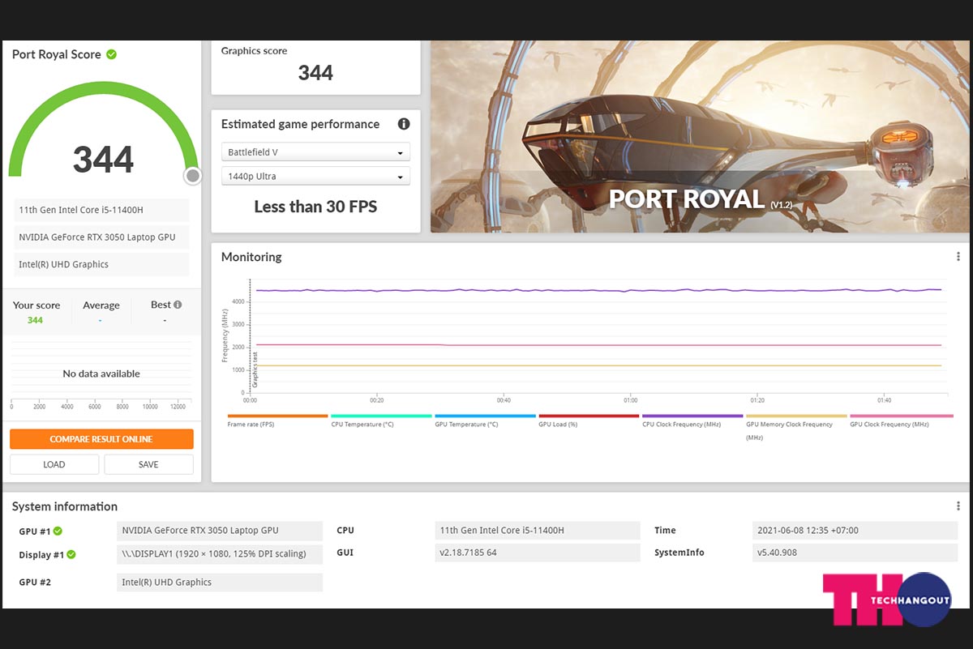Click the large 344 score inside the gauge
Viewport: 973px width, 649px height.
pos(103,160)
